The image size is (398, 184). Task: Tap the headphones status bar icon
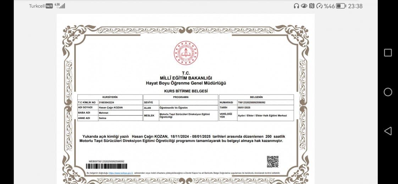pyautogui.click(x=296, y=6)
